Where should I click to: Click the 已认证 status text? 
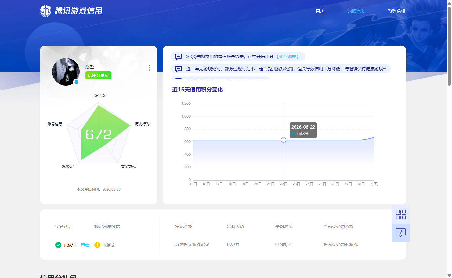(70, 245)
